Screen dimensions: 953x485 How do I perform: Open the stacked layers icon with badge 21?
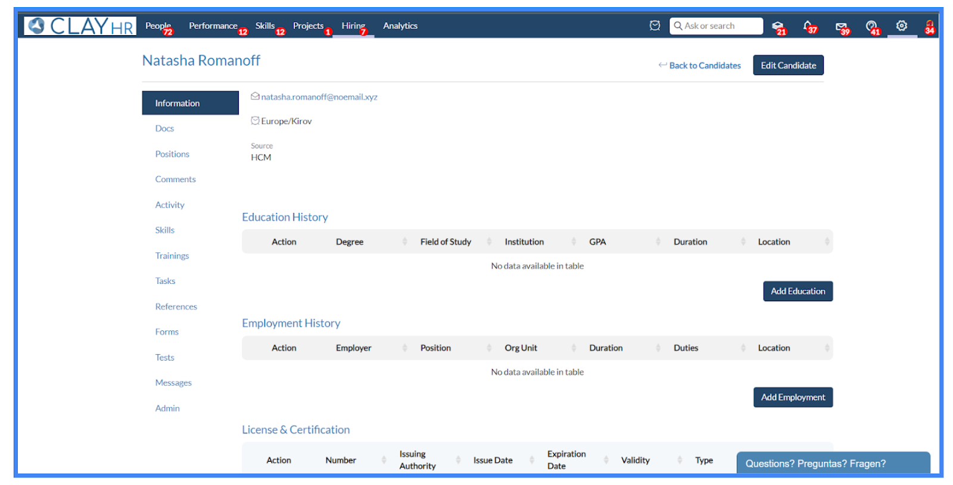[x=778, y=26]
